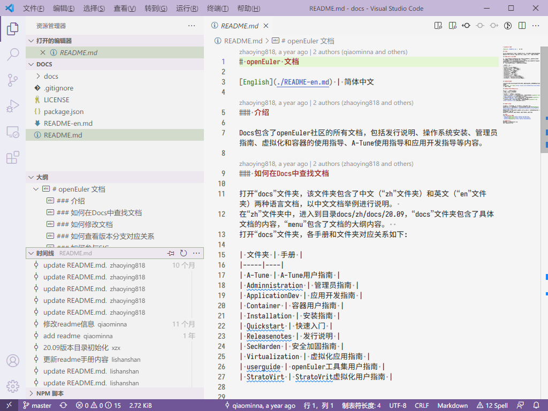Open the Manage gear icon
Screen dimensions: 548x411
pyautogui.click(x=13, y=386)
